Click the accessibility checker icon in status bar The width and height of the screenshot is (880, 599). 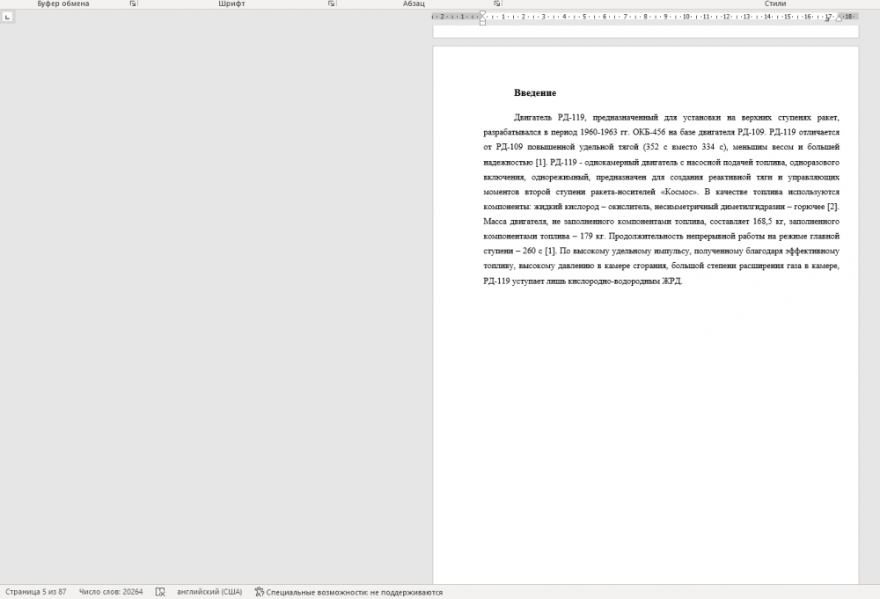(259, 592)
